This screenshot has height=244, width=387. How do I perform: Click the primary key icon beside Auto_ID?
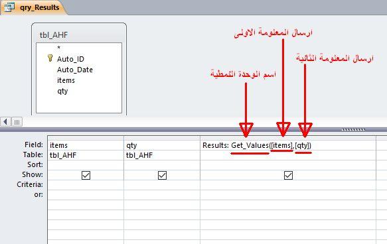tap(50, 58)
